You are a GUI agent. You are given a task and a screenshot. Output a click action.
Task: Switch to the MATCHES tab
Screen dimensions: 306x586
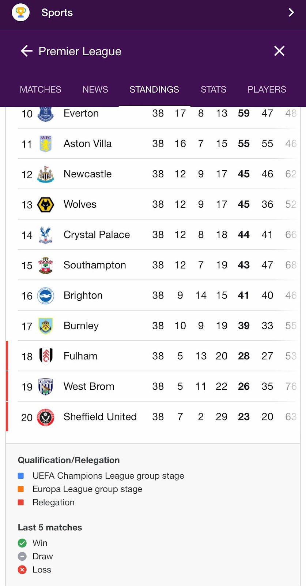point(41,89)
